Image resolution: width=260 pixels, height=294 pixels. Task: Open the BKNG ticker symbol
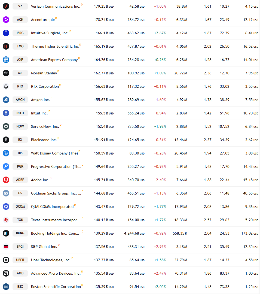click(20, 233)
